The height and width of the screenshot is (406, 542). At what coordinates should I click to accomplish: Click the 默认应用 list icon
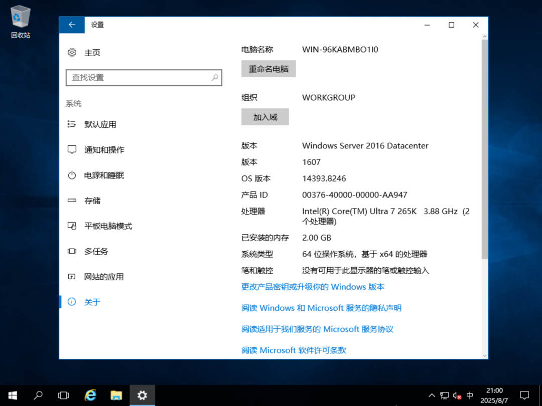[x=72, y=124]
